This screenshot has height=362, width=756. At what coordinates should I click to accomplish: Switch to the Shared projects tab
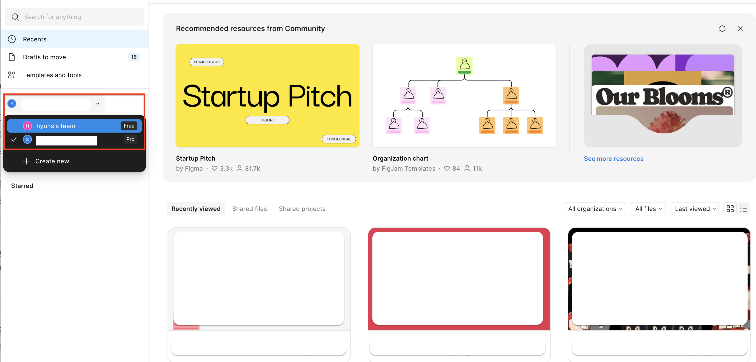point(302,209)
